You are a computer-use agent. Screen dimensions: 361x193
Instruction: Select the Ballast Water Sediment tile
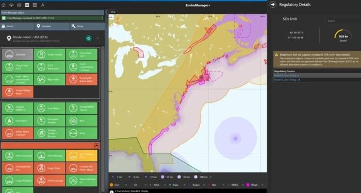[x=18, y=133]
